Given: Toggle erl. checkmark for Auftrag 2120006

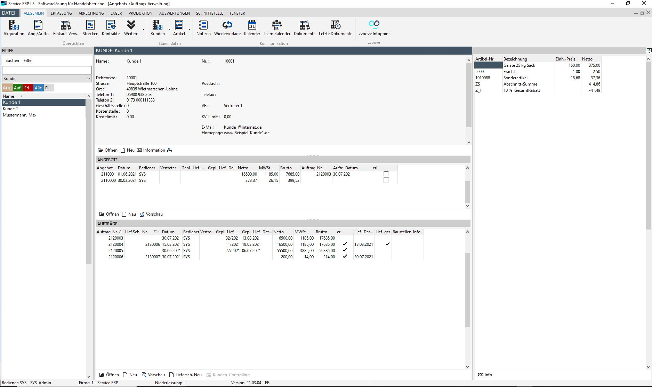Looking at the screenshot, I should tap(345, 257).
